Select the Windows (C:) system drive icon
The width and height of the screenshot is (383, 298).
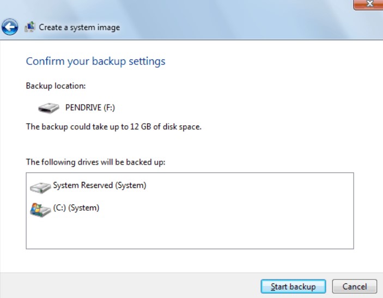[40, 210]
